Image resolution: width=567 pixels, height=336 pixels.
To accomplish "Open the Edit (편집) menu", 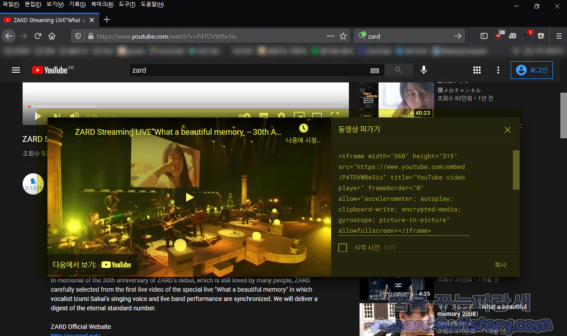I will pyautogui.click(x=33, y=4).
